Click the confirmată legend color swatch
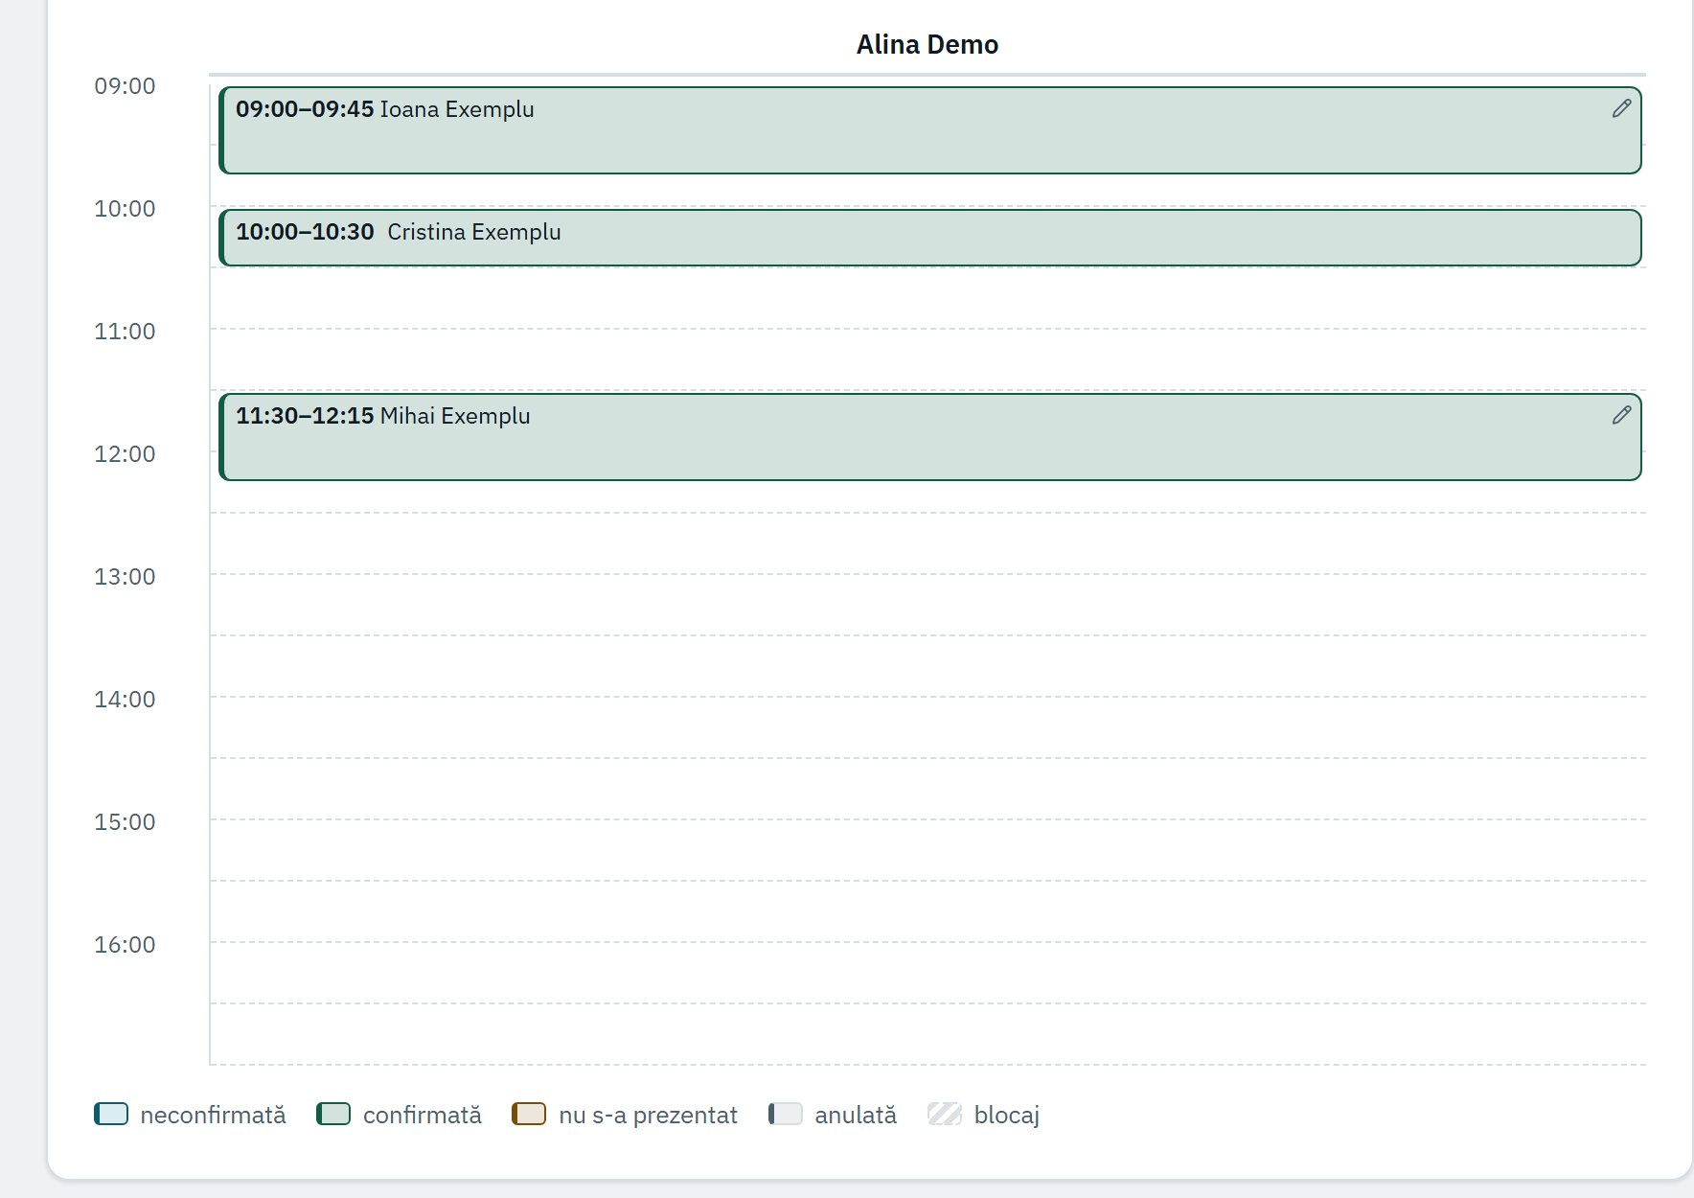The height and width of the screenshot is (1198, 1694). pos(333,1114)
